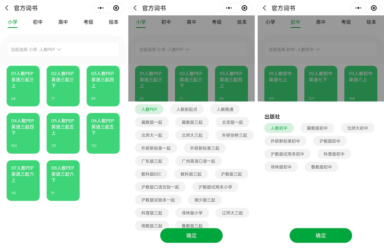Choose the 沪教版试用本小学 chip

pyautogui.click(x=215, y=187)
